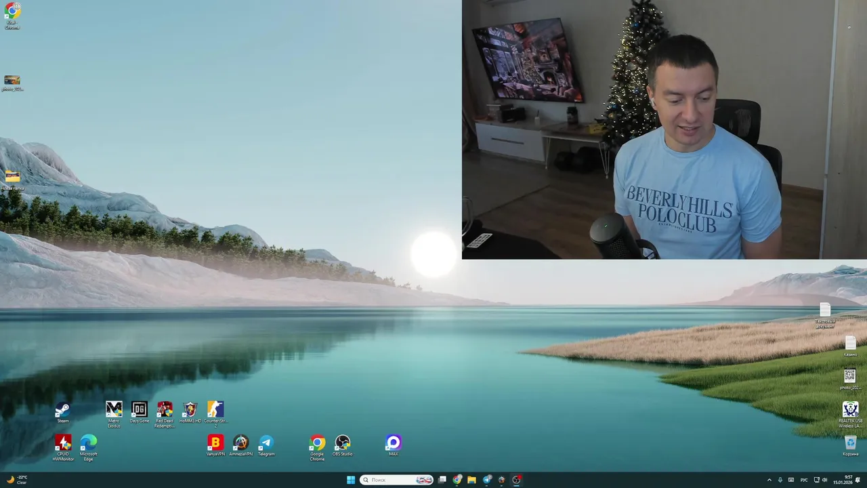
Task: Click the MAX messenger desktop icon
Action: click(x=394, y=445)
